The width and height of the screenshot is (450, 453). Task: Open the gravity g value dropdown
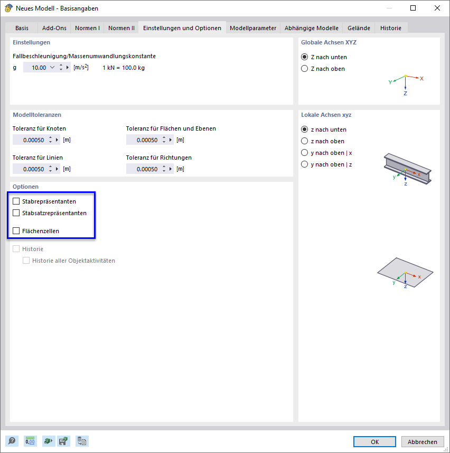coord(52,67)
